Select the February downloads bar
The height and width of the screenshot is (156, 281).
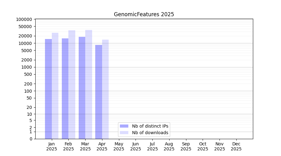[x=72, y=85]
